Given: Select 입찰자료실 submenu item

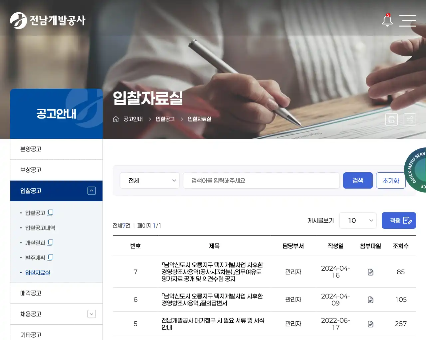Looking at the screenshot, I should coord(38,273).
